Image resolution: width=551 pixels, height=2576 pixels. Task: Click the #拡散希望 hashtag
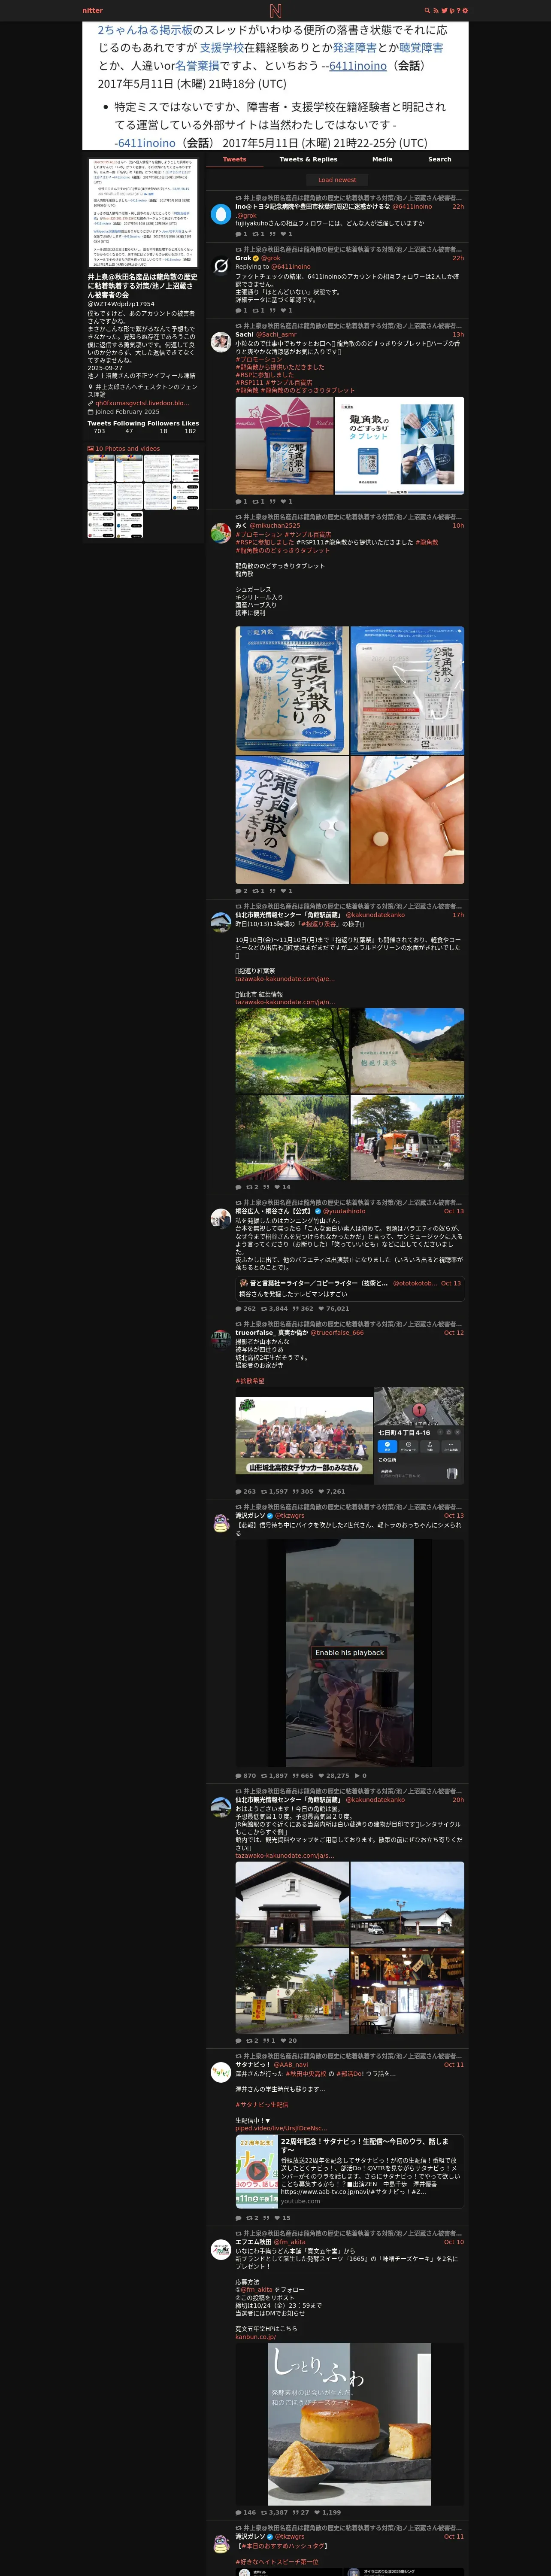point(250,1381)
